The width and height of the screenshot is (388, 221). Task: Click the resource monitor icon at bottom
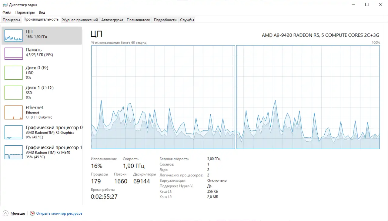(x=32, y=213)
